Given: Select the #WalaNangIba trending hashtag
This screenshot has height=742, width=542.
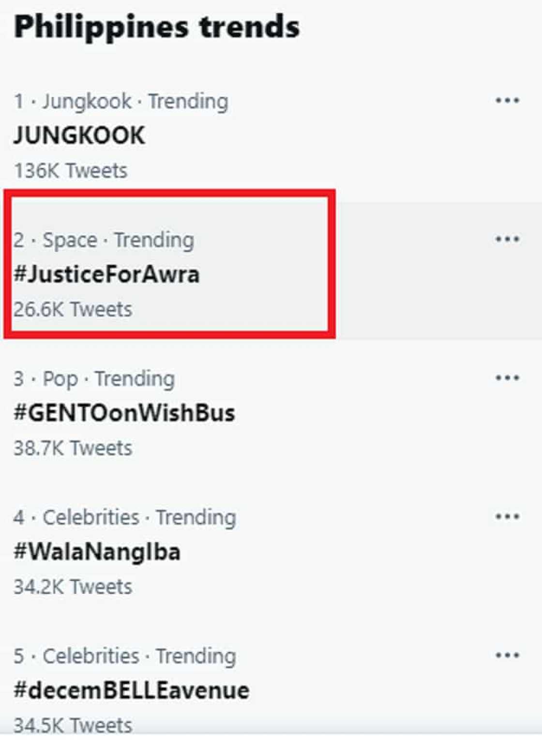Looking at the screenshot, I should pos(97,552).
